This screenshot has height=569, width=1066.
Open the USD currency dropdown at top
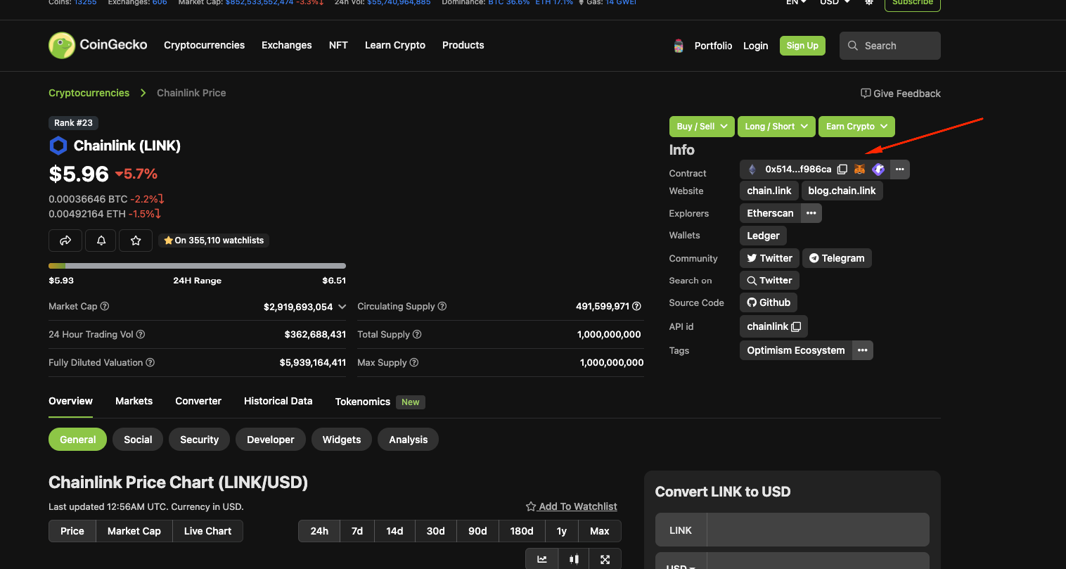[x=835, y=2]
